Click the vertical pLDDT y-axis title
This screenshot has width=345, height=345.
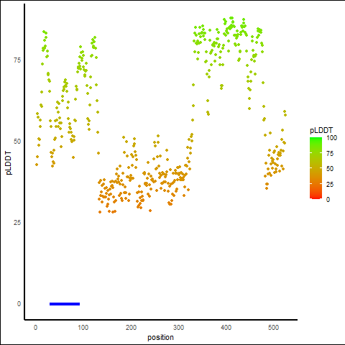[x=9, y=163]
